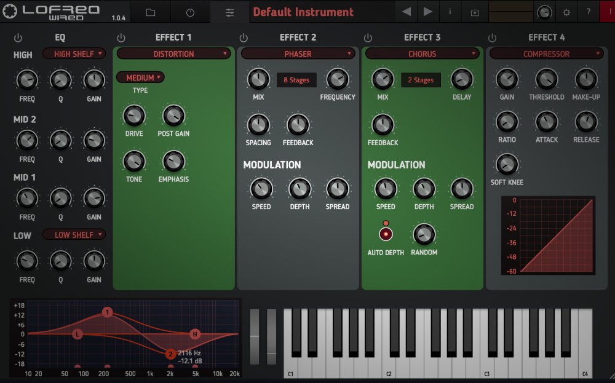Image resolution: width=615 pixels, height=383 pixels.
Task: Enable AUTO DEPTH in the Chorus effect
Action: [x=385, y=234]
